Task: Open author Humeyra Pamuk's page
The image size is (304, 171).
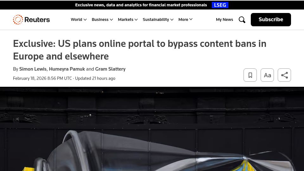Action: click(x=67, y=69)
